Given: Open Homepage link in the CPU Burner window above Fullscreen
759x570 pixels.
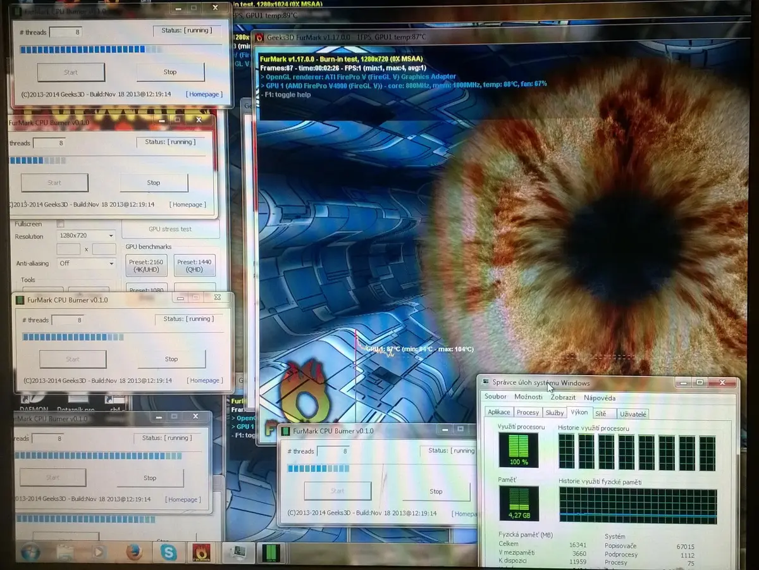Looking at the screenshot, I should 188,204.
